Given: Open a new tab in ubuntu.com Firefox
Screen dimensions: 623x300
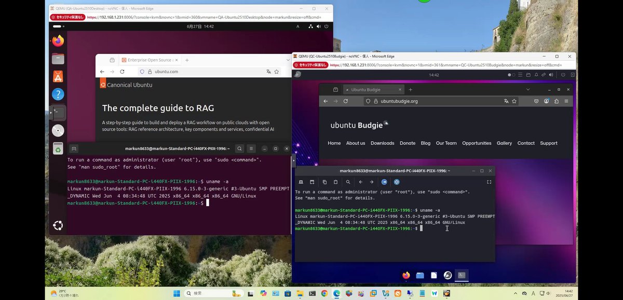Looking at the screenshot, I should 187,60.
